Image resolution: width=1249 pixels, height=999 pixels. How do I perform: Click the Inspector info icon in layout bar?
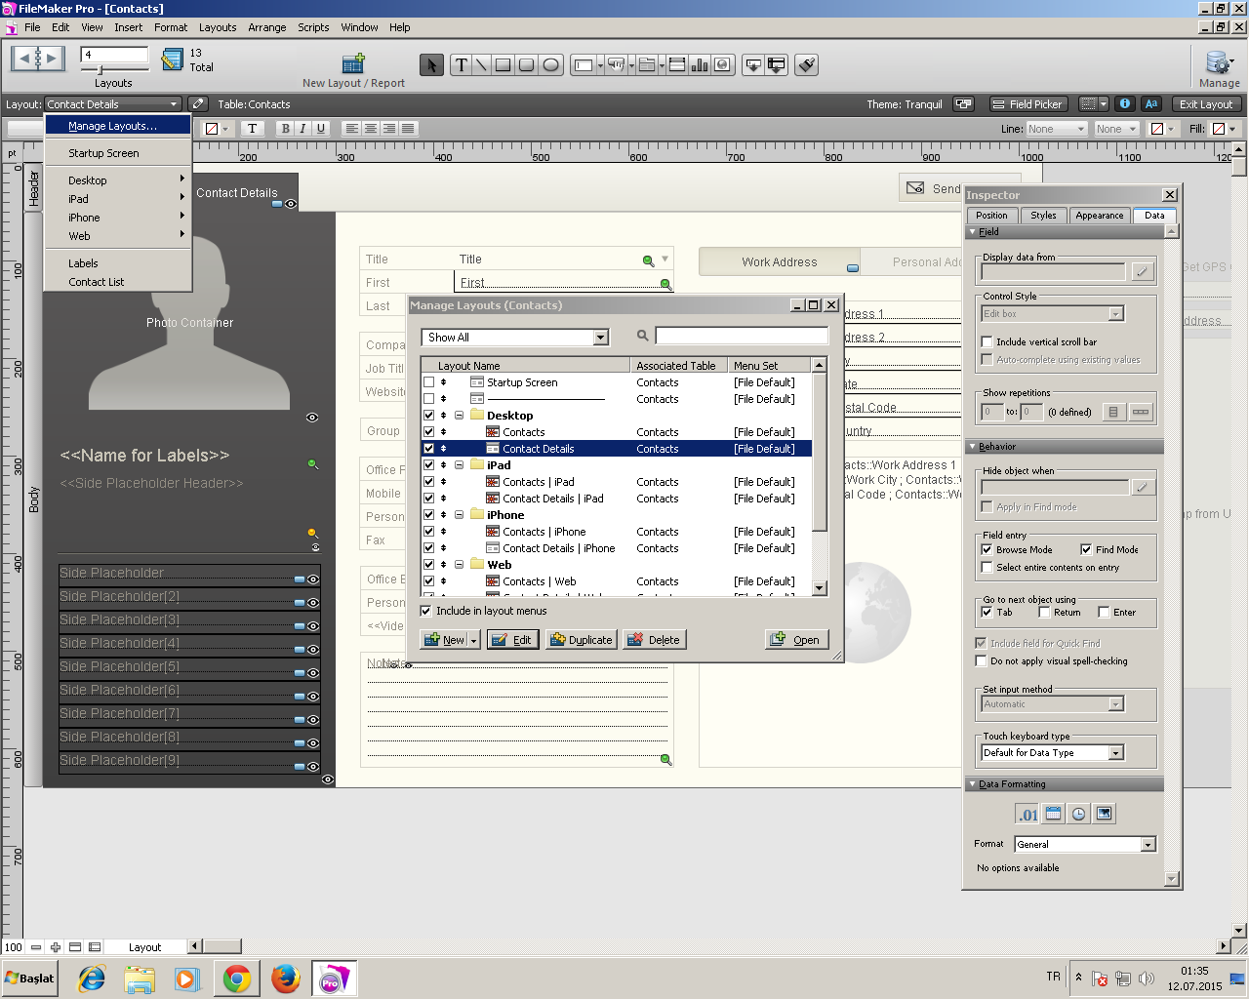pyautogui.click(x=1125, y=103)
